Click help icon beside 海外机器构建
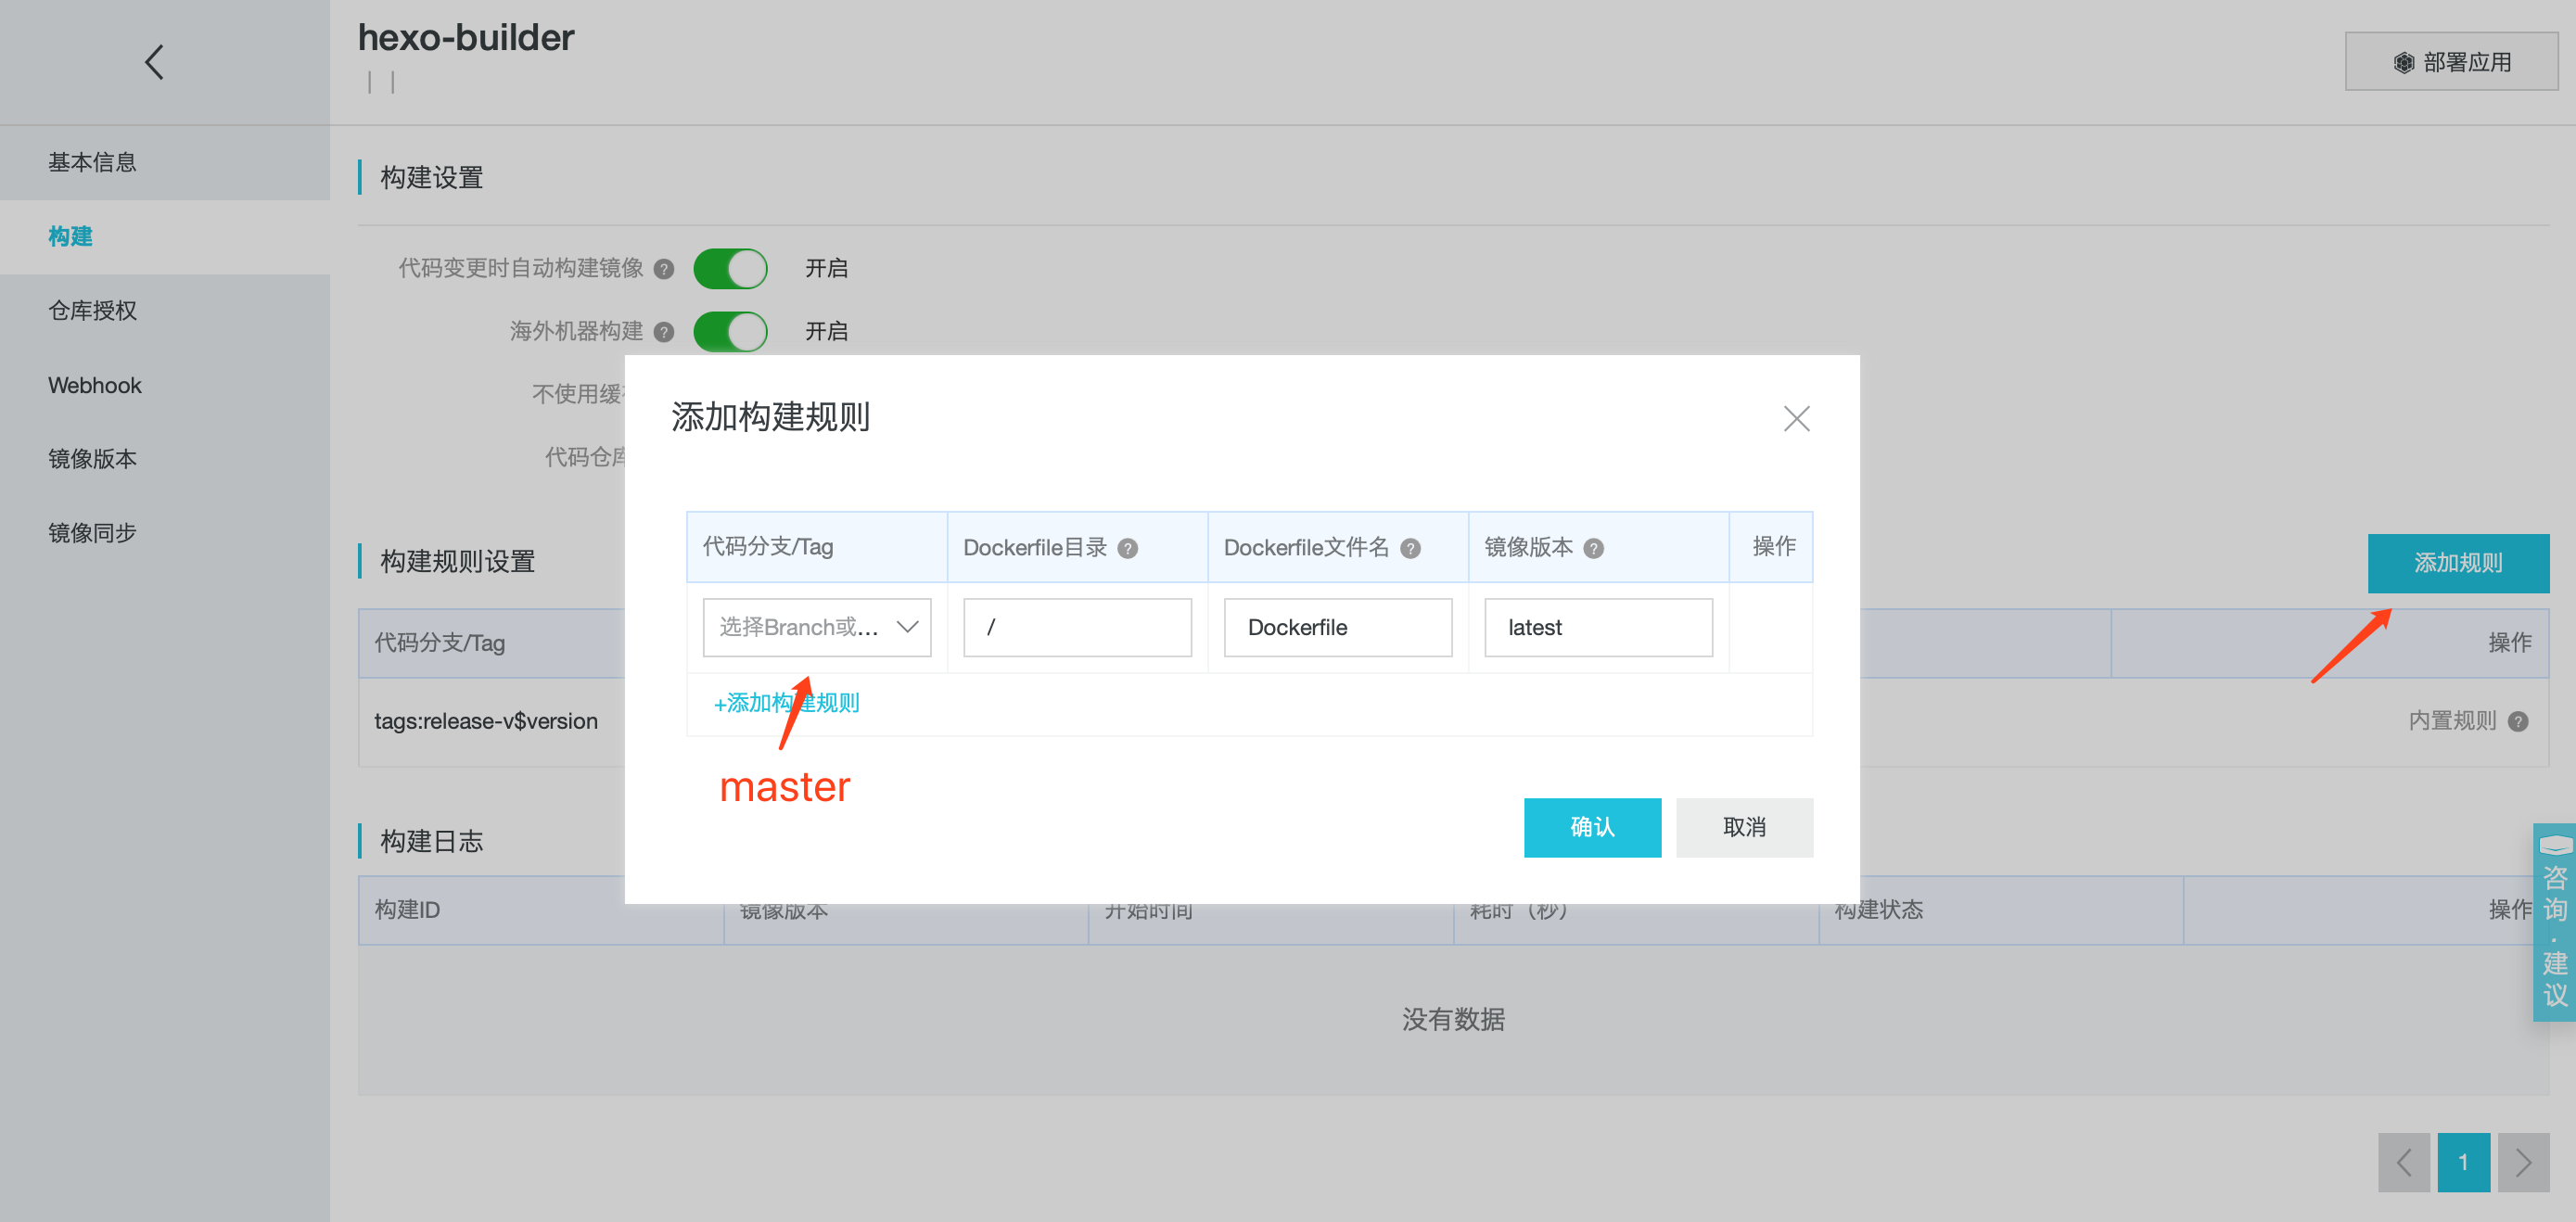 pos(663,332)
